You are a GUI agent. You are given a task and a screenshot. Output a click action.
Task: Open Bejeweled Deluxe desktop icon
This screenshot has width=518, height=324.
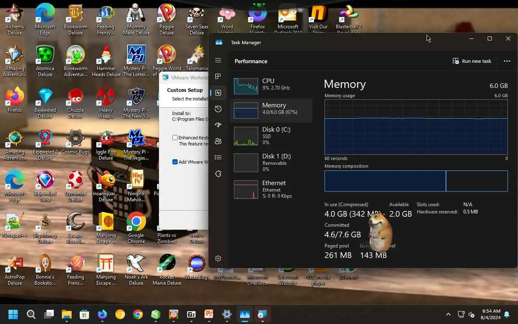tap(45, 103)
